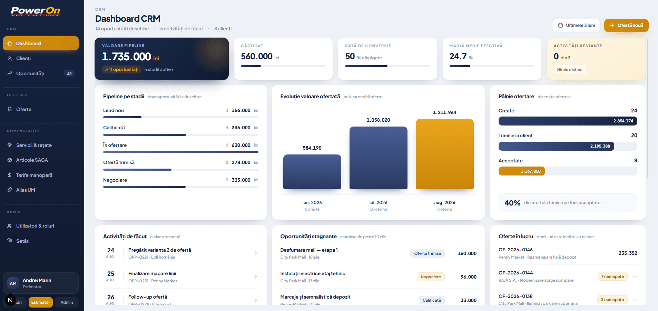Viewport: 658px width, 311px height.
Task: Open the Next.js dev tools N badge
Action: pos(10,300)
